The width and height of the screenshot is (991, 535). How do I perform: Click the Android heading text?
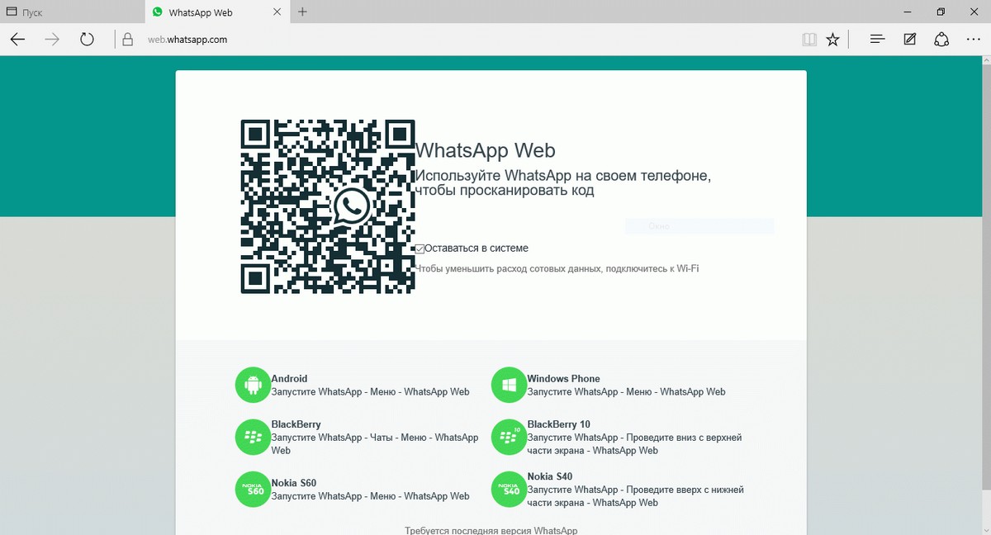[x=289, y=379]
